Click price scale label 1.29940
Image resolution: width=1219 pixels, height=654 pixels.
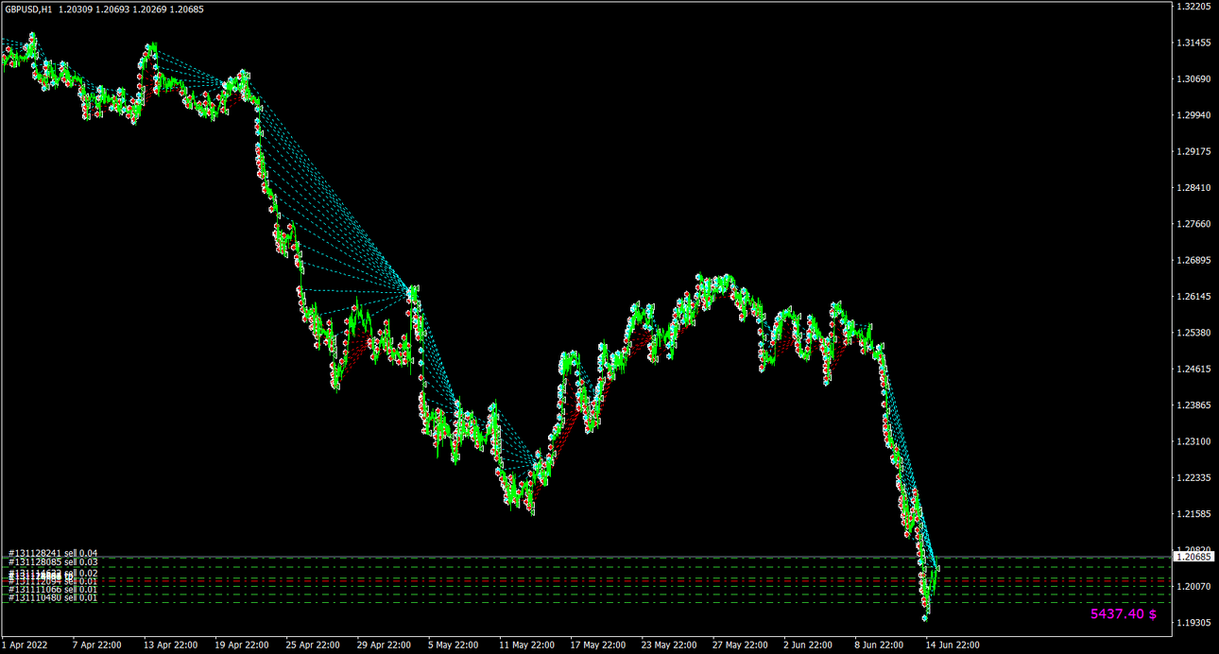1193,115
